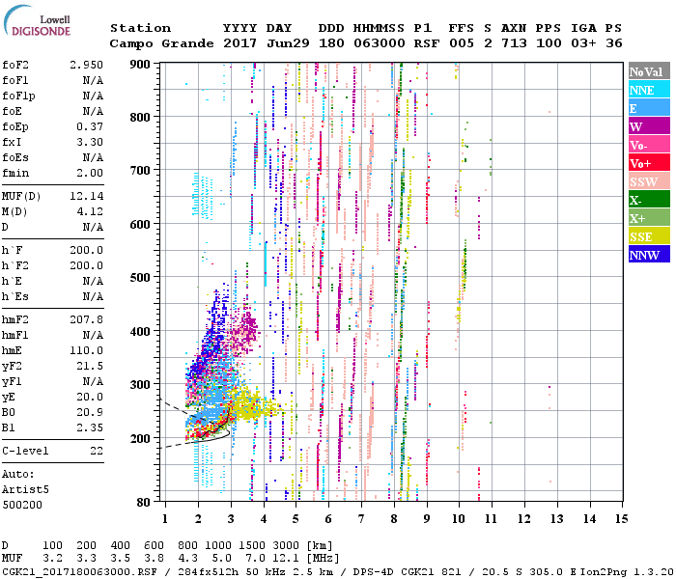Click the C-level value 22
The width and height of the screenshot is (676, 579).
click(95, 451)
